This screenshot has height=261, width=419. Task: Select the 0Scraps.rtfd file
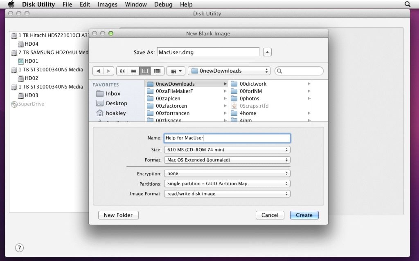[x=270, y=106]
